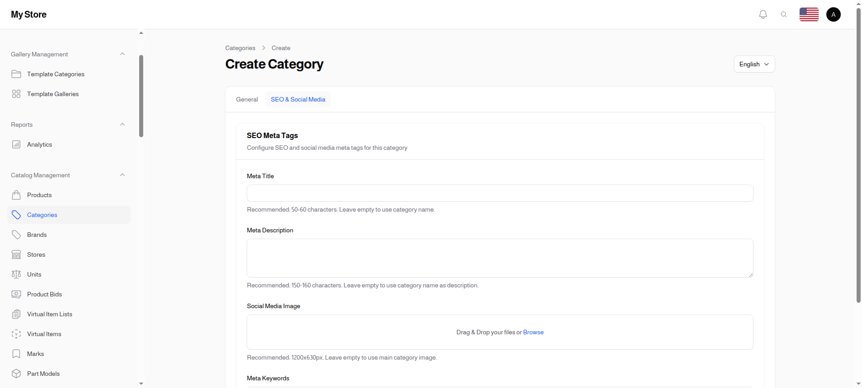Click the sidebar scroll up arrow
Screen dimensions: 862x388
(141, 33)
